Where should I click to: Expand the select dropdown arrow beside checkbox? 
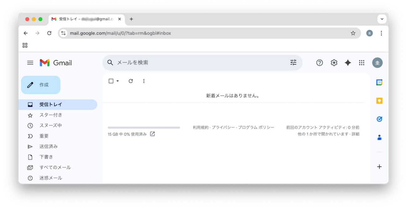[x=118, y=81]
